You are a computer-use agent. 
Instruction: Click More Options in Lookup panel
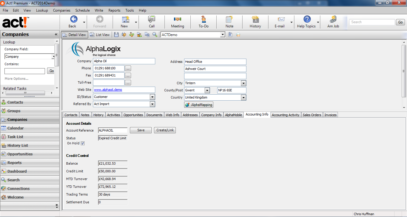tap(16, 79)
